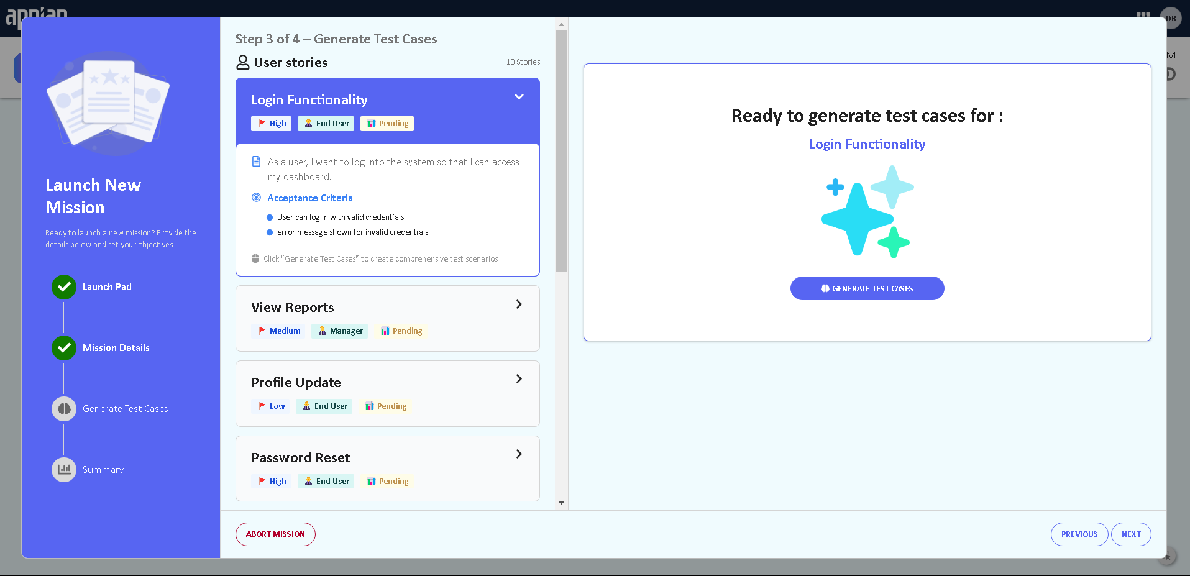Click the Generate Test Cases brain icon
This screenshot has height=576, width=1190.
pyautogui.click(x=64, y=409)
